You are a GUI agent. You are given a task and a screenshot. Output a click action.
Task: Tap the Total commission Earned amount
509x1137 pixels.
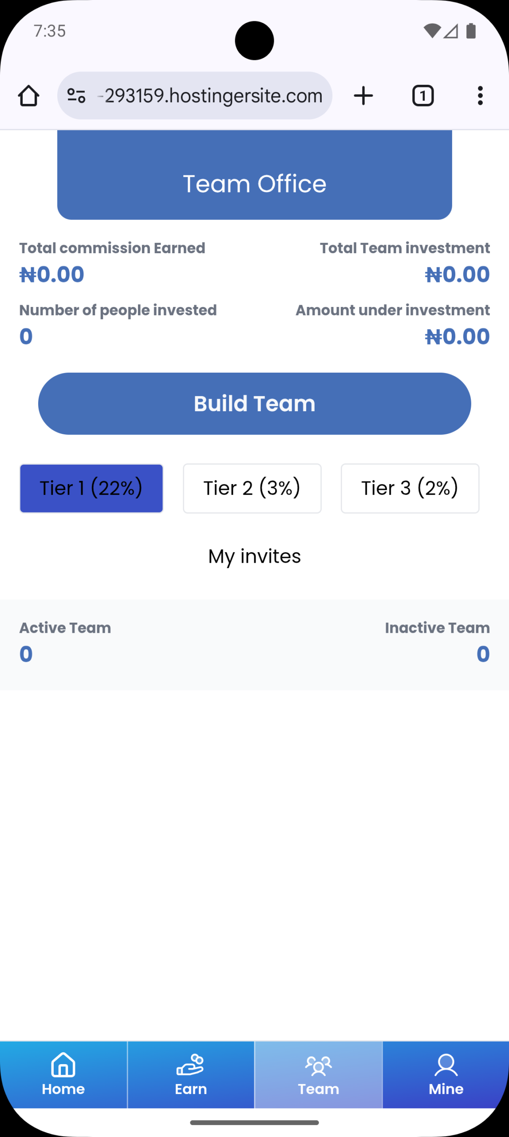click(x=52, y=274)
